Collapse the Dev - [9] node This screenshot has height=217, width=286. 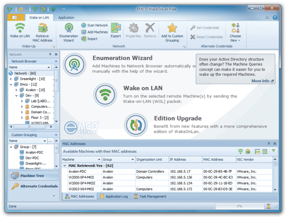[16, 95]
